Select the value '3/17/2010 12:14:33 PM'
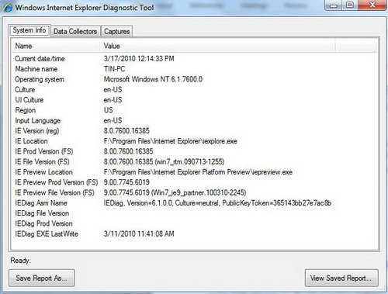This screenshot has height=294, width=388. click(139, 59)
